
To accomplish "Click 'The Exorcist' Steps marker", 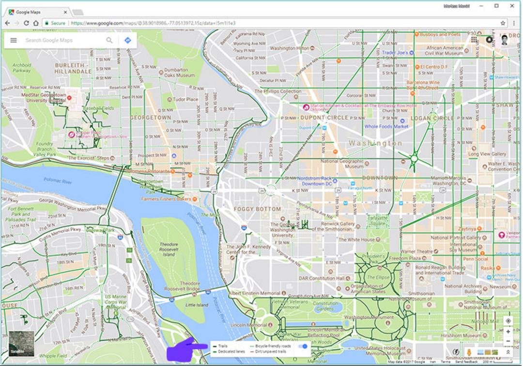I will pos(112,158).
